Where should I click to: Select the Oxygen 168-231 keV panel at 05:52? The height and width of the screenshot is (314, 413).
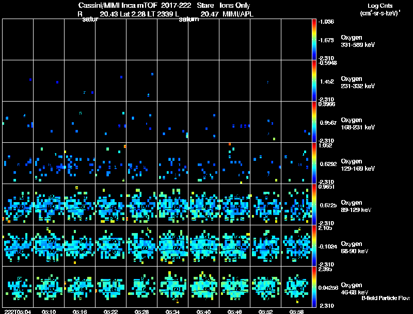click(266, 122)
